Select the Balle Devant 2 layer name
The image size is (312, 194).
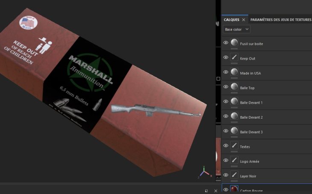(251, 117)
